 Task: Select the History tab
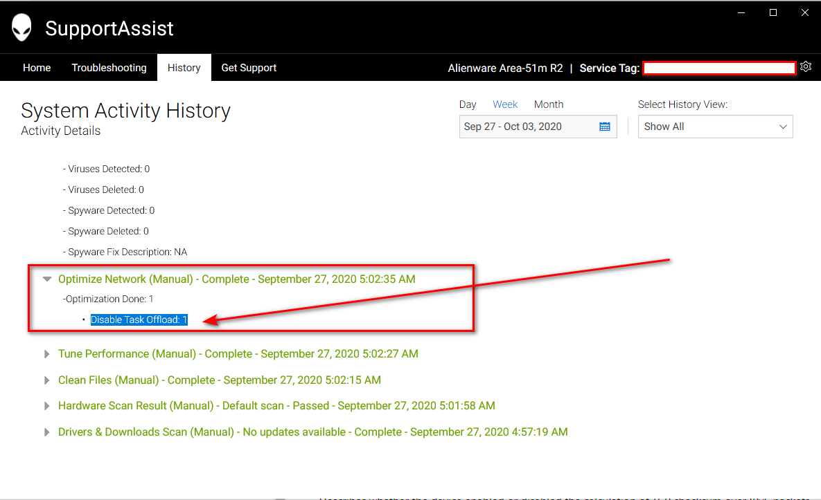coord(184,68)
